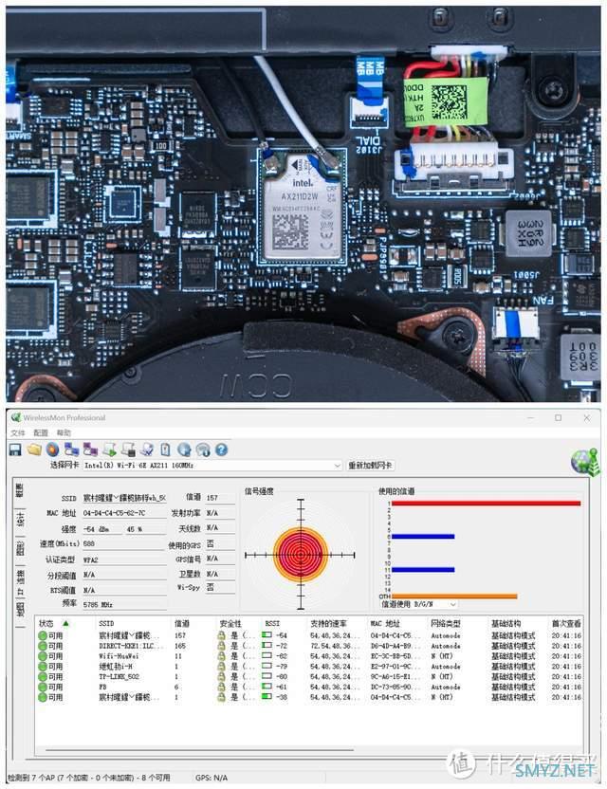Click RSSI signal bar icon showing -64
The image size is (607, 789).
pyautogui.click(x=267, y=635)
